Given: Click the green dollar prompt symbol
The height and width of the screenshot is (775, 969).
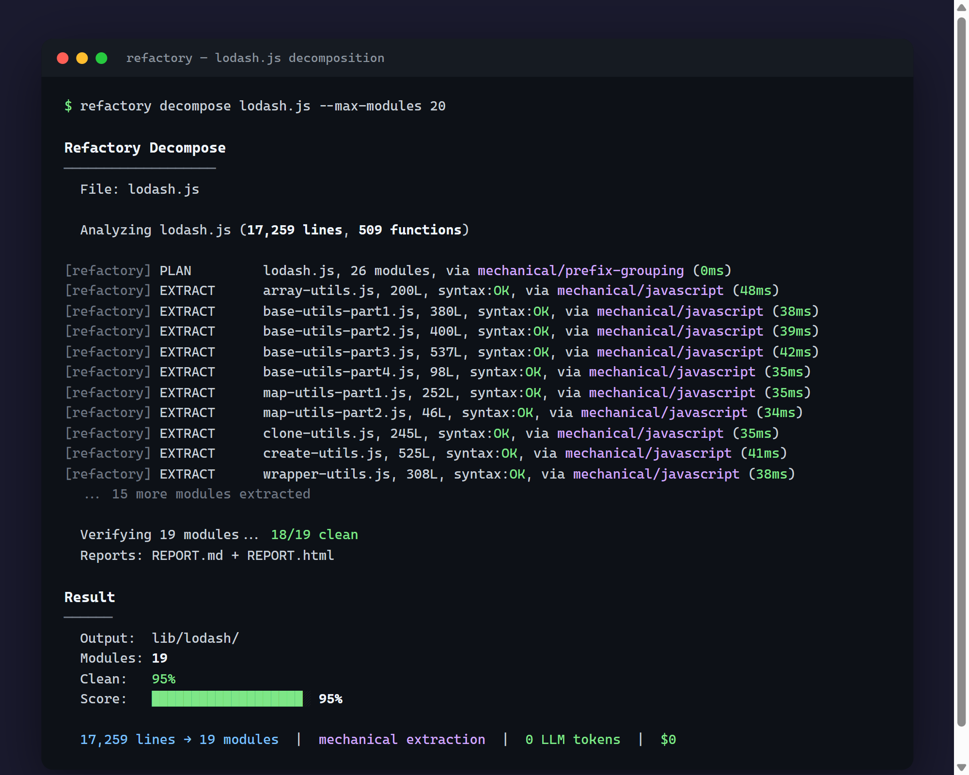Looking at the screenshot, I should click(68, 106).
